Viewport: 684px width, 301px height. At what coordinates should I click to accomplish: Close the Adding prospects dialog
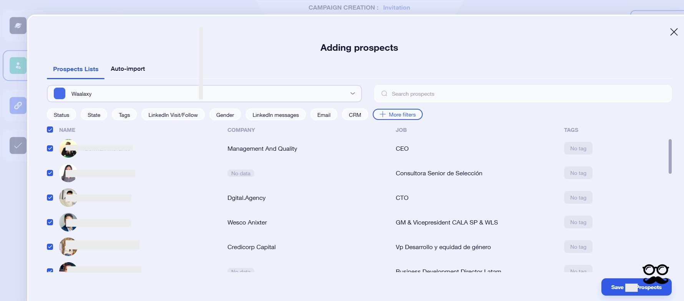(674, 32)
